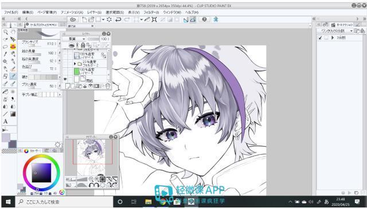
Task: Open CLIP STUDIO via the swirl icon
Action: [x=73, y=19]
